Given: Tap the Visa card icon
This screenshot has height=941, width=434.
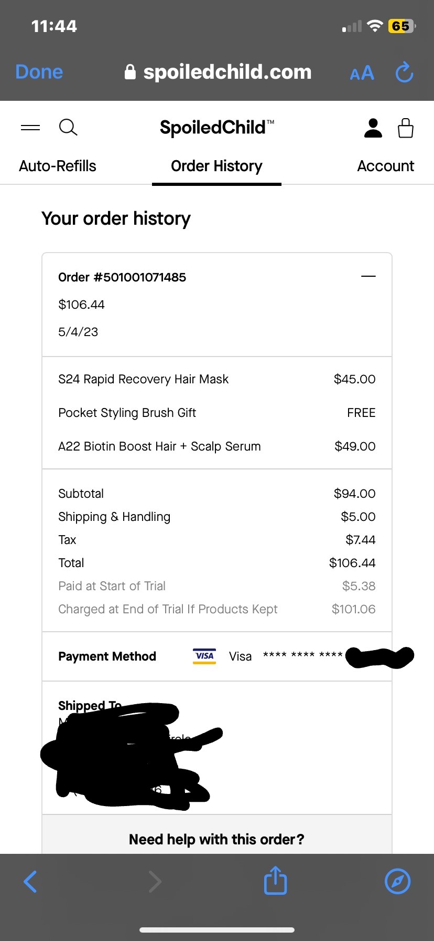Looking at the screenshot, I should (204, 656).
